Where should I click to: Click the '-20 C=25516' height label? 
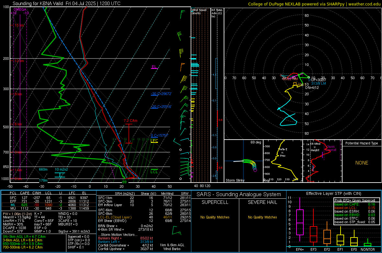click(x=161, y=107)
